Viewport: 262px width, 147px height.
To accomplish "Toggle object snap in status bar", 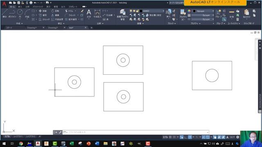I will click(208, 137).
